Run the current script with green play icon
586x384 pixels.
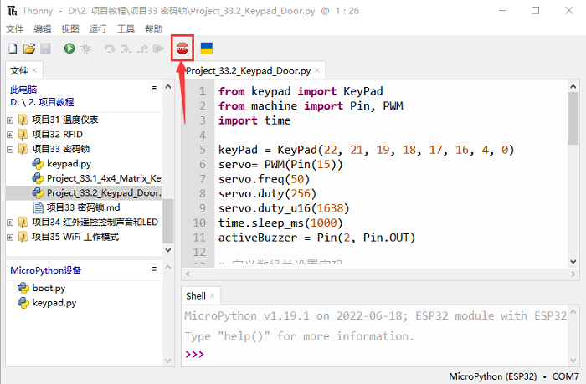click(69, 49)
